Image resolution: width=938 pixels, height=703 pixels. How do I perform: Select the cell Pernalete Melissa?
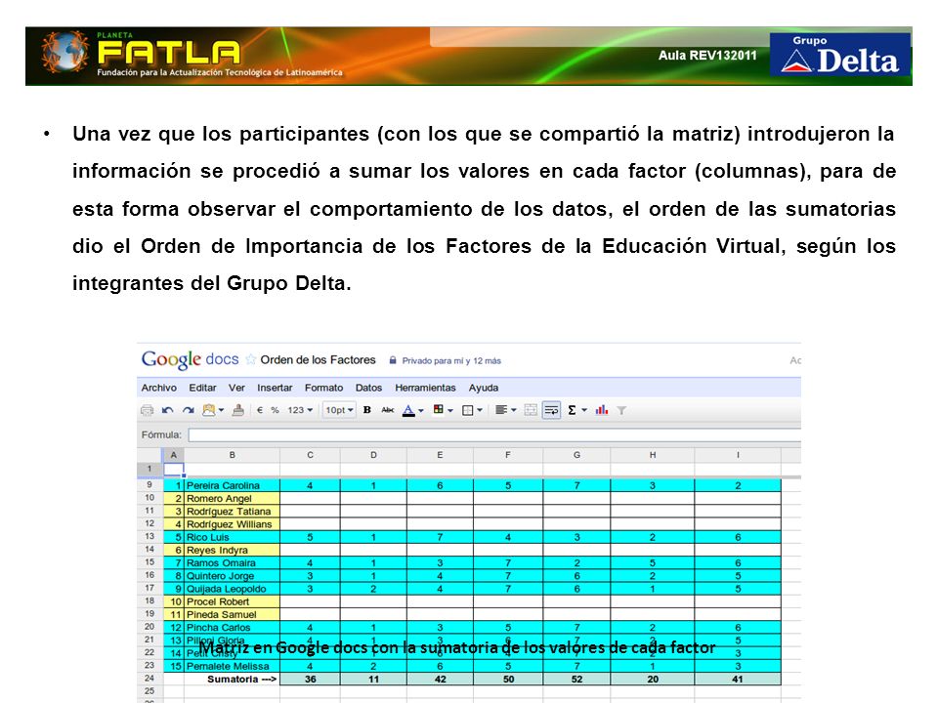pyautogui.click(x=233, y=666)
